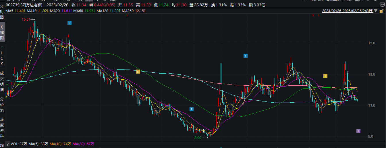Switch to the K线图 tab
The image size is (386, 148).
coord(2,32)
